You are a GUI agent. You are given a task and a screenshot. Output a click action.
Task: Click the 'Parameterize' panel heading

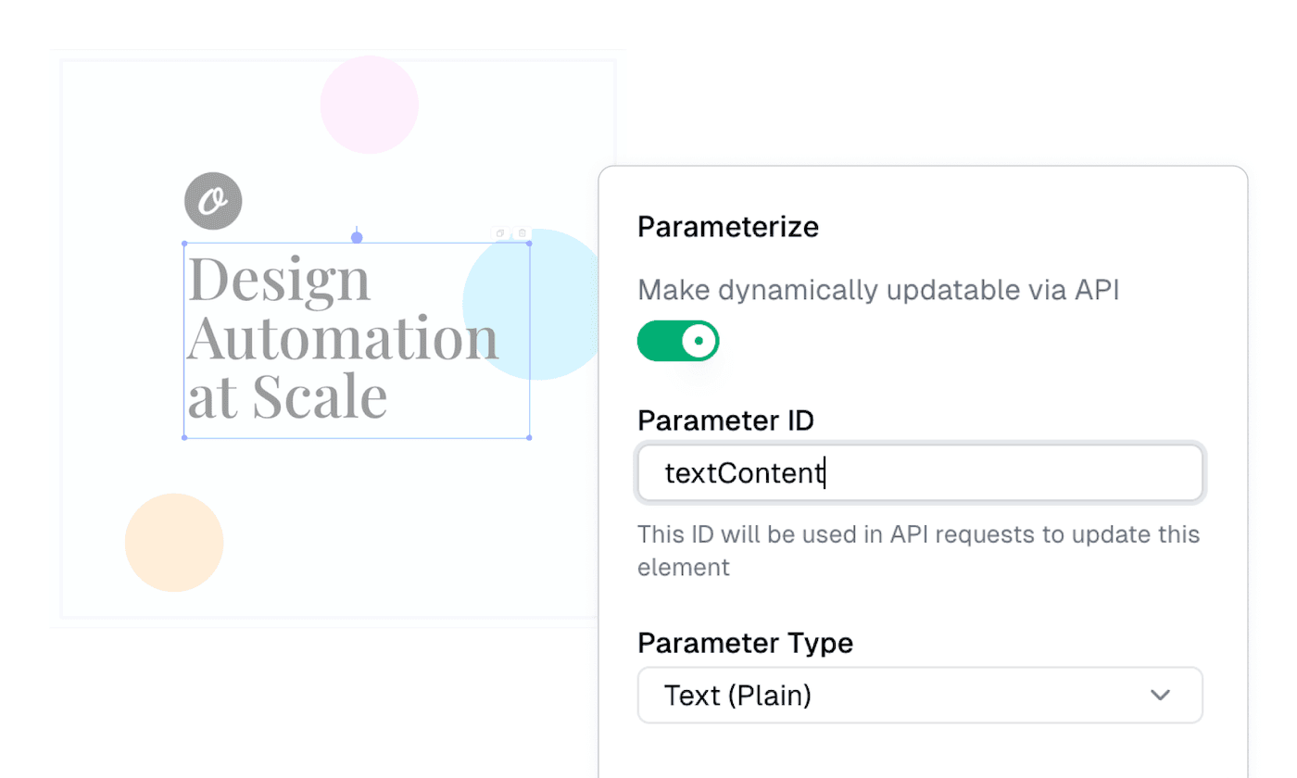click(728, 227)
